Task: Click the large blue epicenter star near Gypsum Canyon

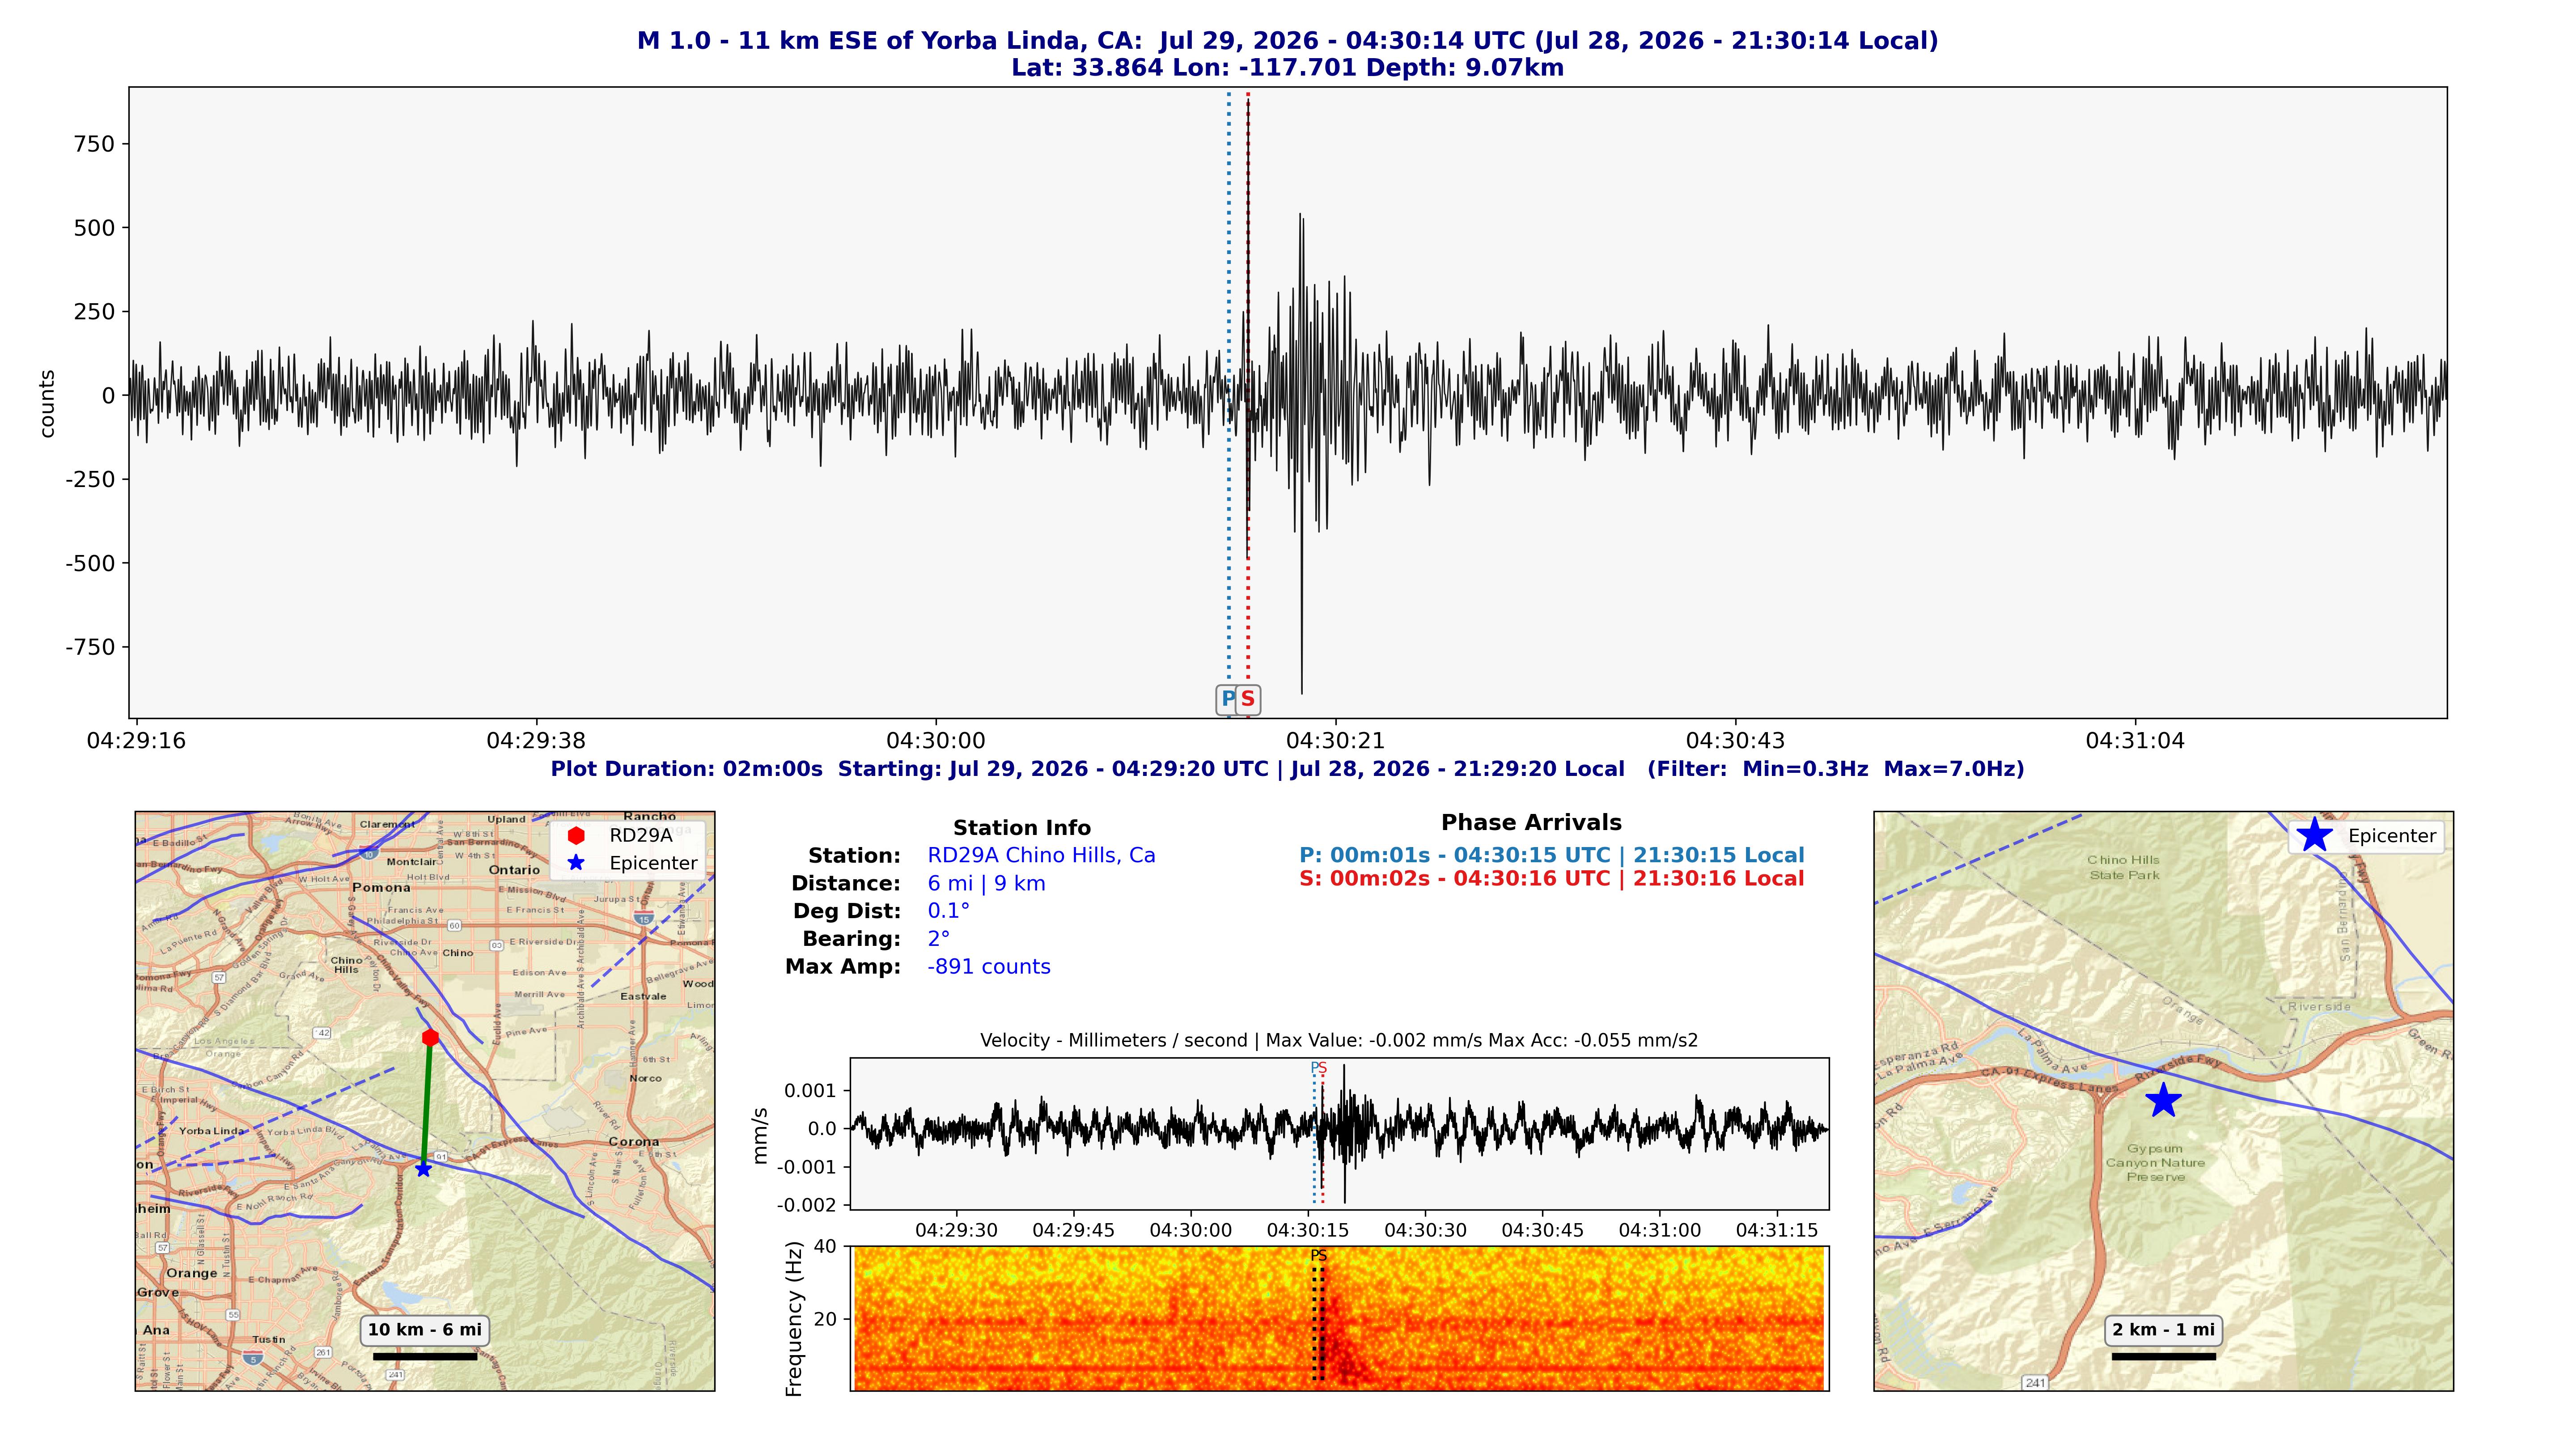Action: [x=2163, y=1100]
